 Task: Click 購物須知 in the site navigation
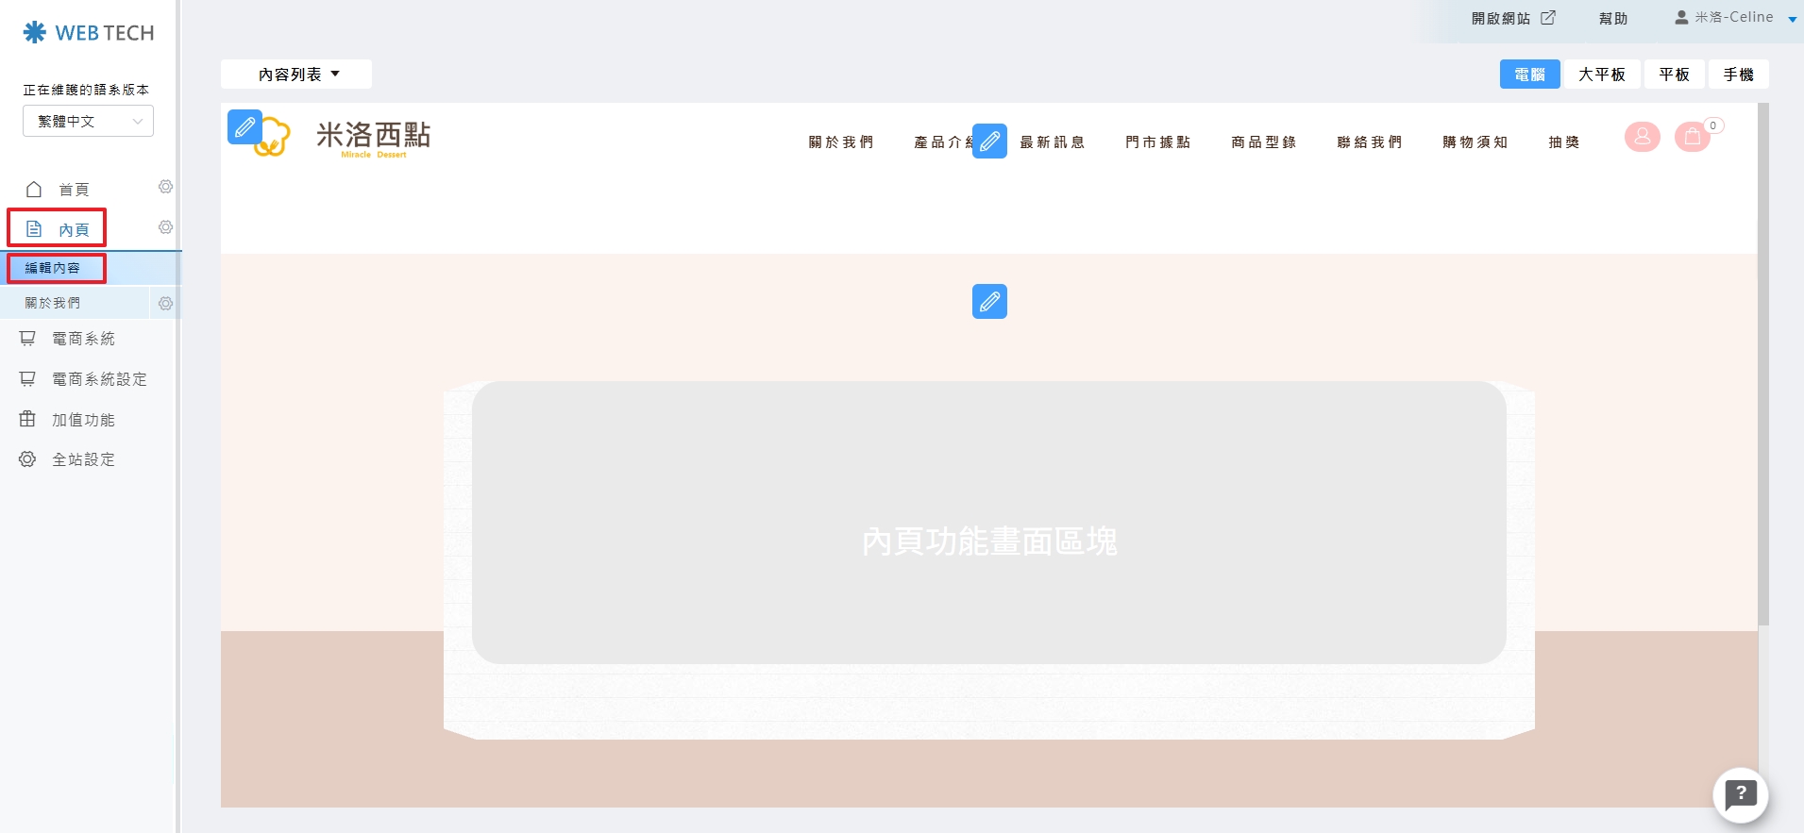tap(1475, 142)
